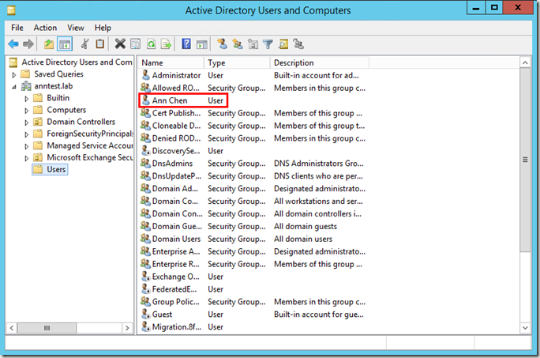Toggle Show/Hide Console Tree toolbar button
540x358 pixels.
pos(64,44)
